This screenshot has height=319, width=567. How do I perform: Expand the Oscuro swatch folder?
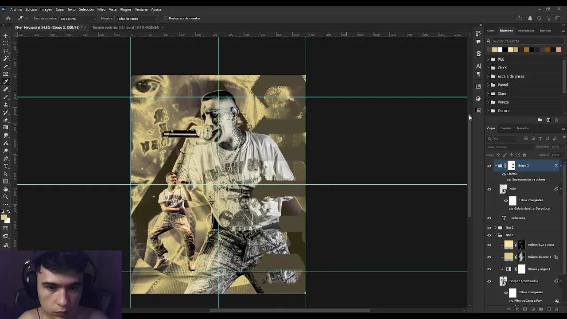click(488, 111)
